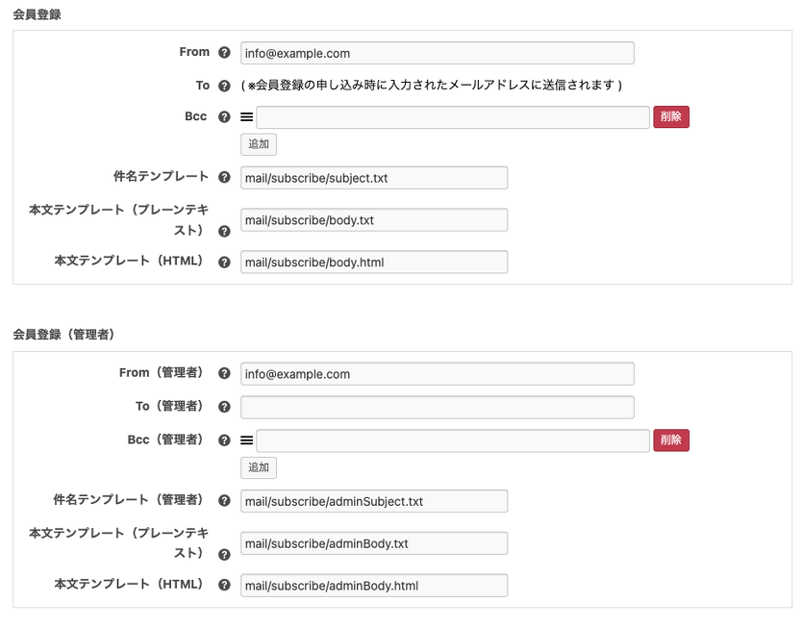Click the body.html template path field

(374, 262)
